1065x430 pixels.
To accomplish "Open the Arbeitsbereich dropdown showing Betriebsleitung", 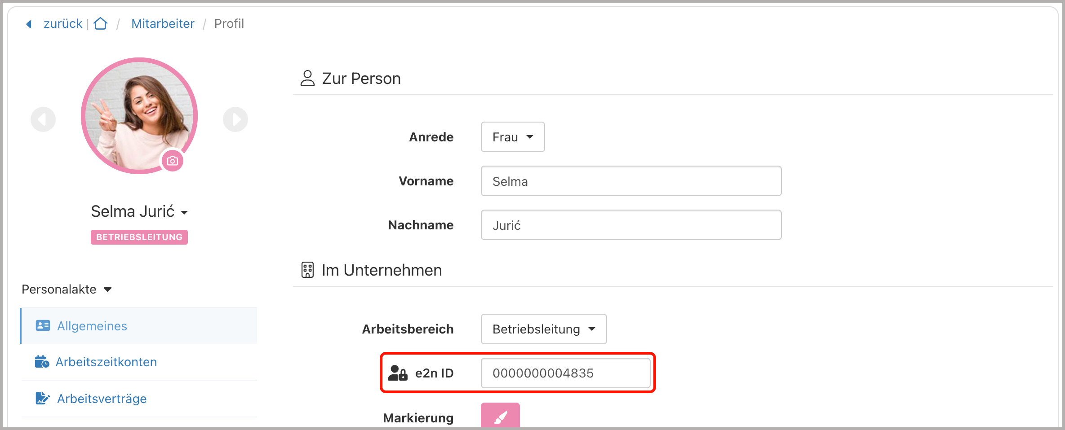I will 543,329.
